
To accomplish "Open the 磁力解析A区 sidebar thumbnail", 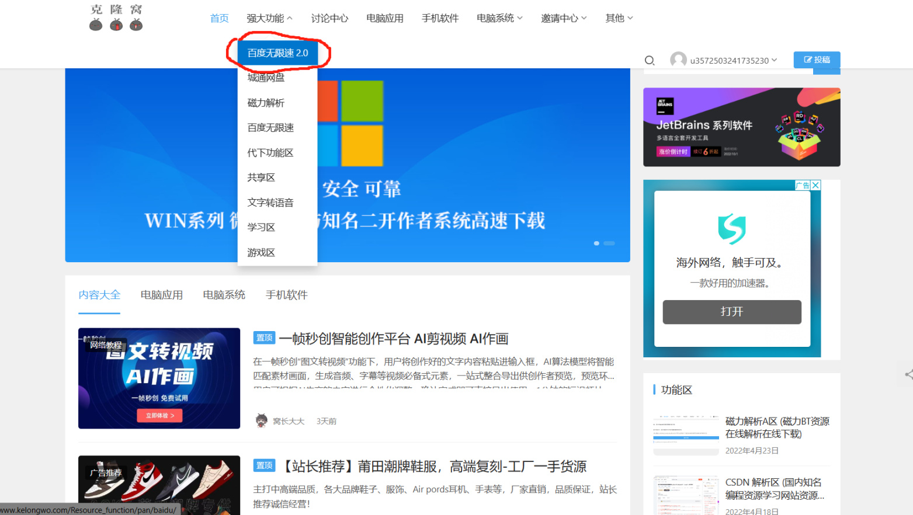I will pyautogui.click(x=686, y=436).
